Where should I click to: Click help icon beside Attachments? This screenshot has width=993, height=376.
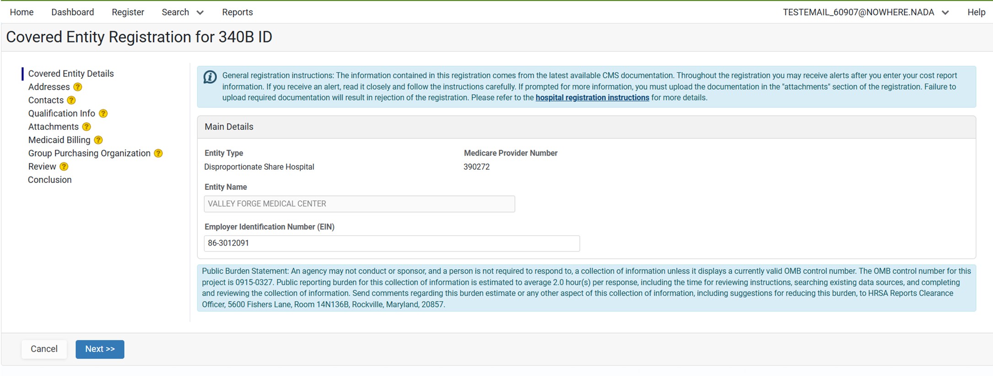pos(86,127)
